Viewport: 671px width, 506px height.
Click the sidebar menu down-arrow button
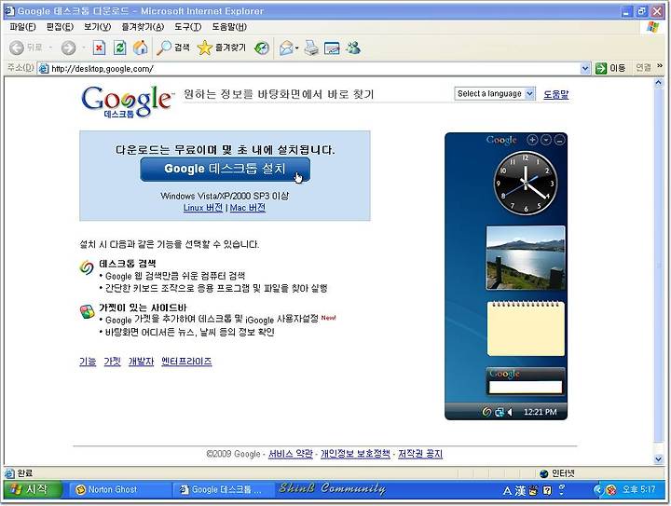545,140
